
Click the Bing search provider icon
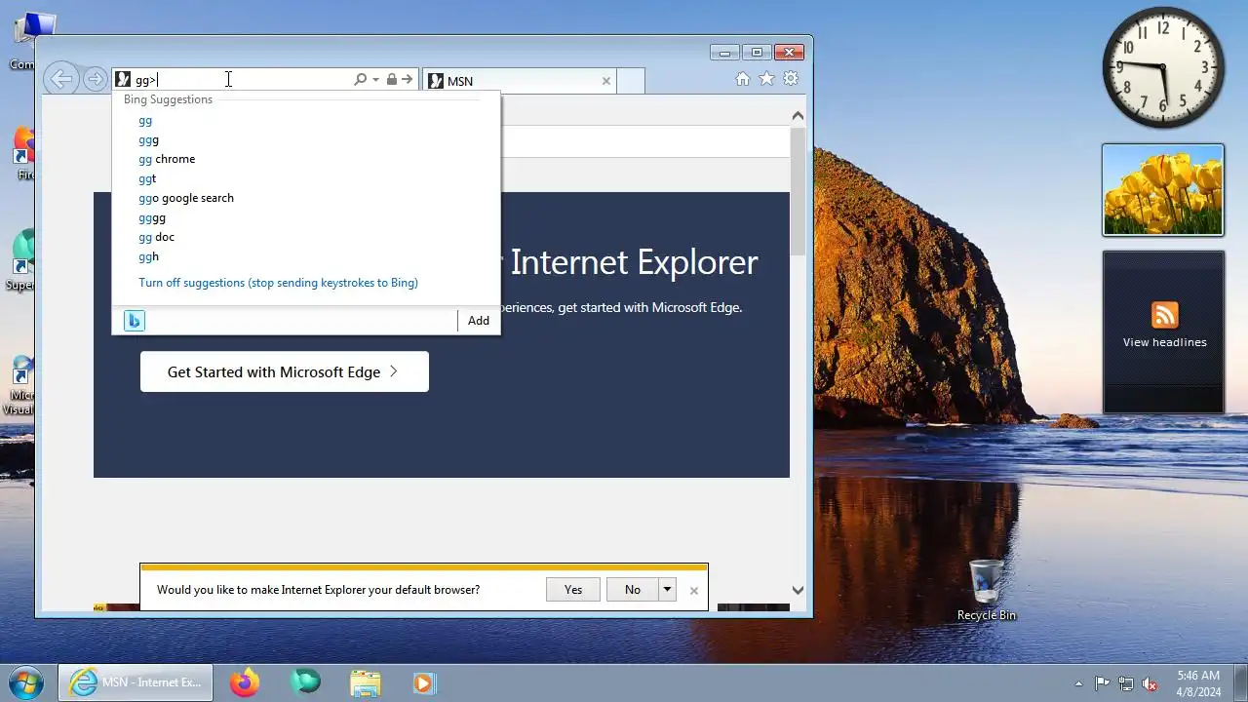tap(135, 321)
